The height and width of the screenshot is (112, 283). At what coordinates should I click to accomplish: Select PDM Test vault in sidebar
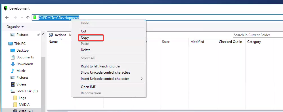click(x=26, y=111)
